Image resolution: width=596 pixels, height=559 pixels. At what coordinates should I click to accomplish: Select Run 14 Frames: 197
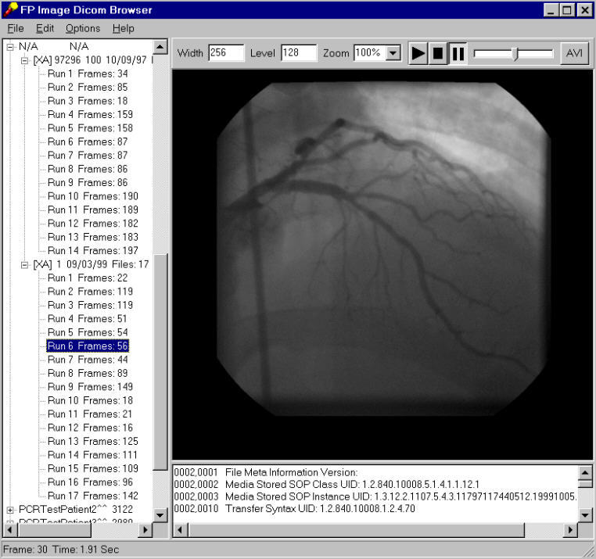(x=93, y=251)
